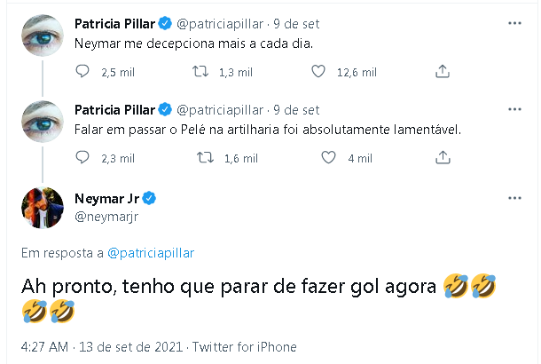Open the @patriciapillar mention in reply line
This screenshot has width=541, height=364.
[151, 253]
